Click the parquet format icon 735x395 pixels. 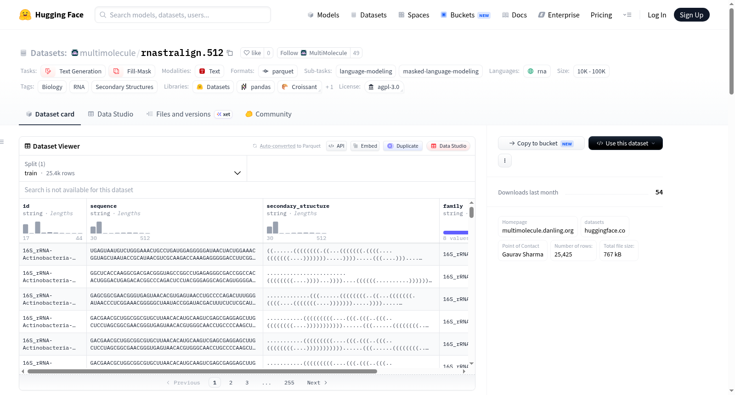[x=266, y=71]
